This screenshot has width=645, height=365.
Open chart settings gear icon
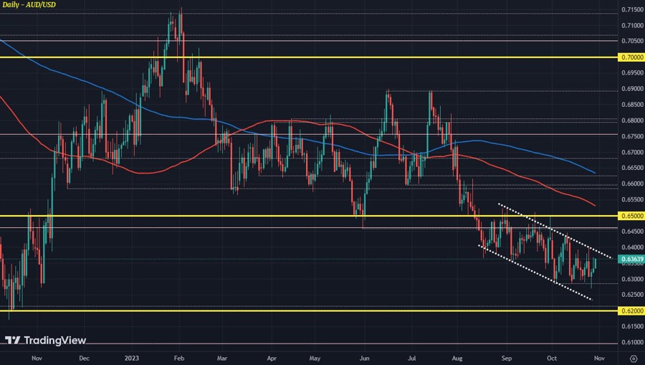(x=634, y=359)
